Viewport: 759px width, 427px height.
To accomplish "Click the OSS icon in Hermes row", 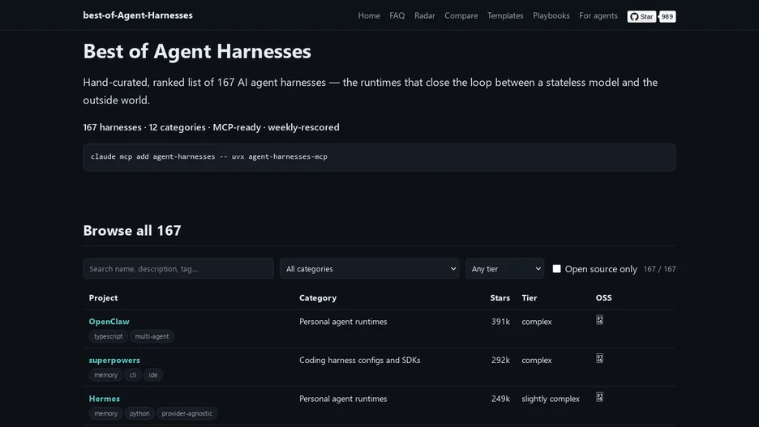I will [x=599, y=397].
